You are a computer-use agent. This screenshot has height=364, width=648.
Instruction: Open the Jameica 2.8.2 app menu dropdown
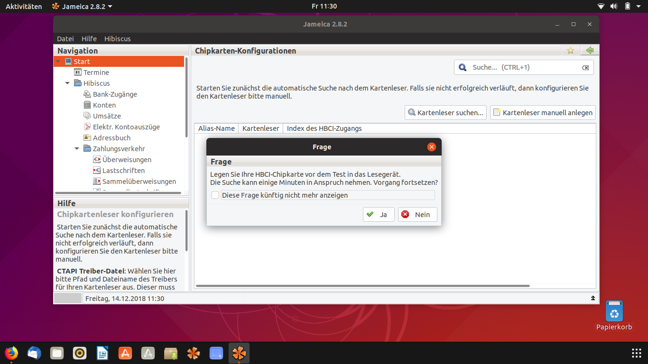(x=82, y=6)
